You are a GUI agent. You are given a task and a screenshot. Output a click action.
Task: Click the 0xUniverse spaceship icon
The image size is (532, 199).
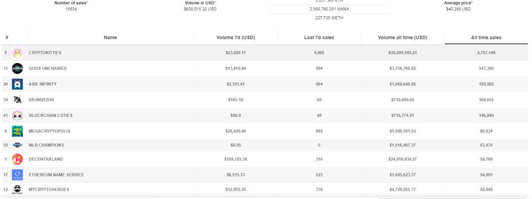click(x=17, y=100)
